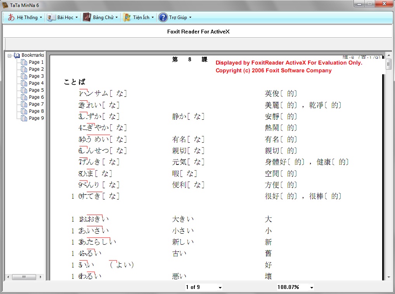Click the TaTa MinNa 6 title bar app icon

coord(5,5)
